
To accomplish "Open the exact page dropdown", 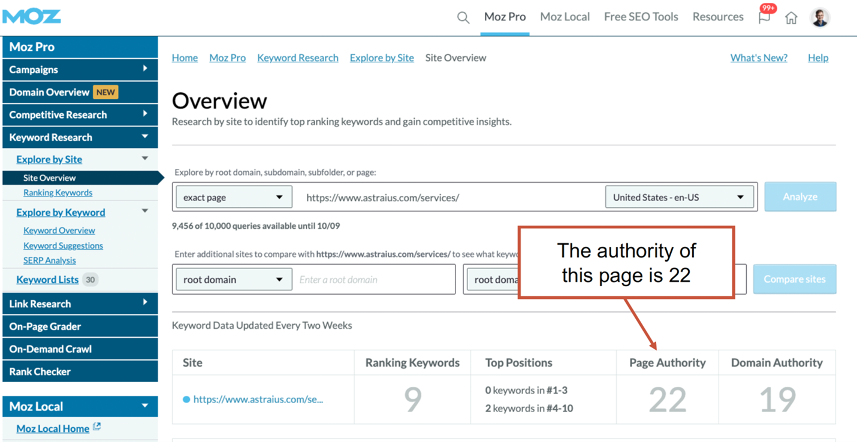I will (x=234, y=197).
